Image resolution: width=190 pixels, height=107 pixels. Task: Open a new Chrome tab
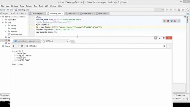click(x=72, y=41)
